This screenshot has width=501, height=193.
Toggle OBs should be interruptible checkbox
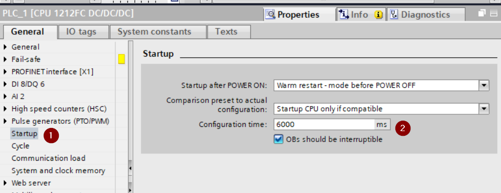click(x=278, y=139)
